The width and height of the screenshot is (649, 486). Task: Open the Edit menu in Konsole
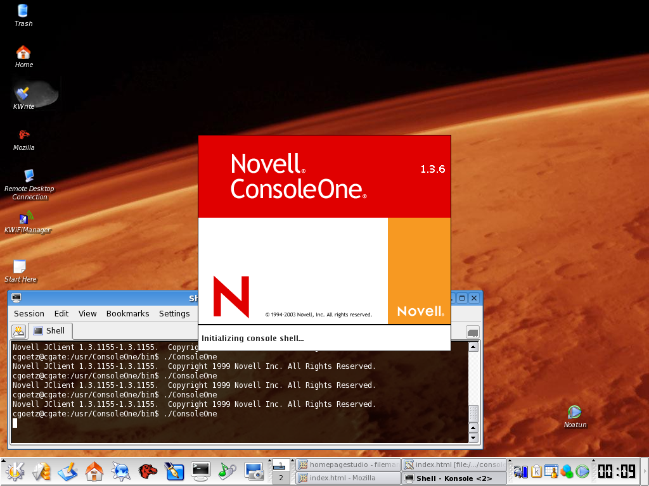[61, 314]
